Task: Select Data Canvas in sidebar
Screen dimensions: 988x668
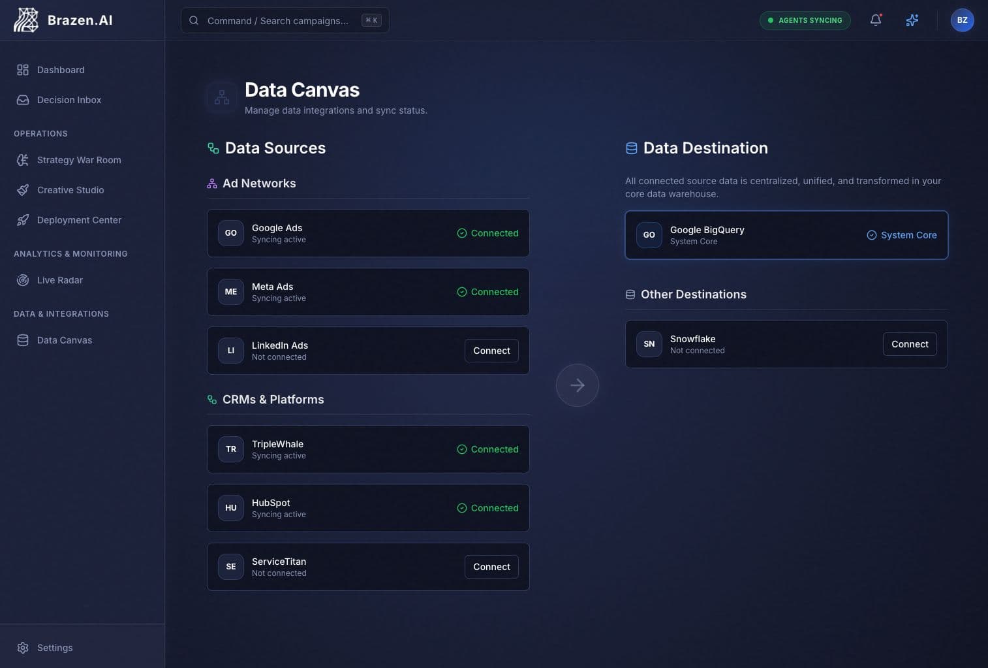Action: tap(82, 340)
